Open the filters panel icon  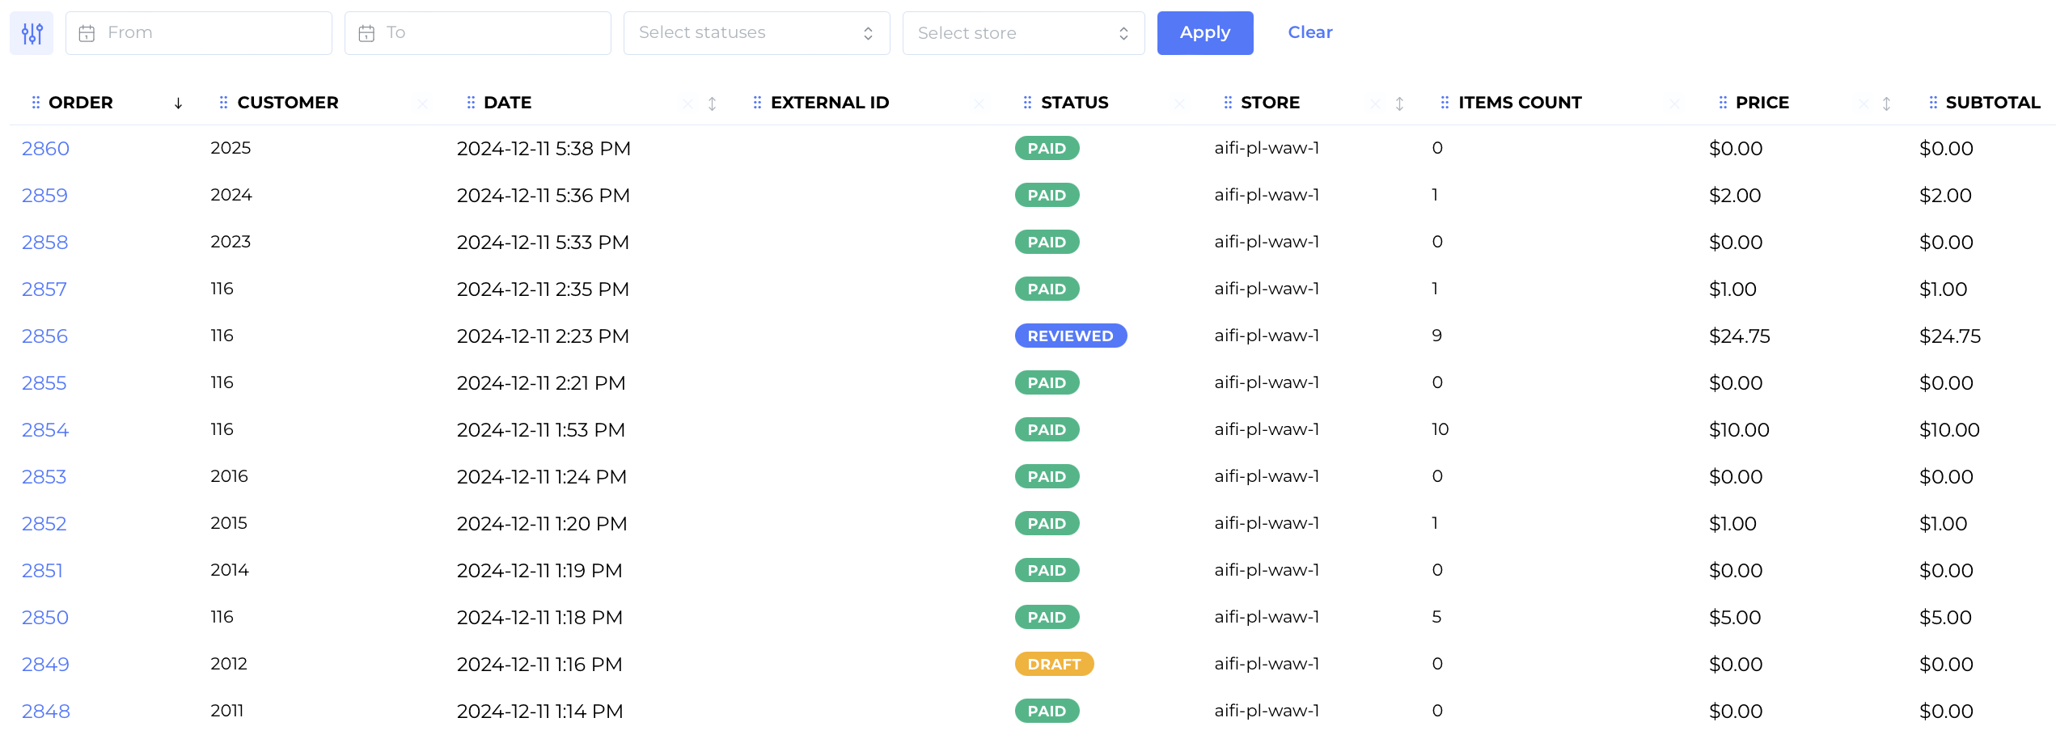pos(31,32)
